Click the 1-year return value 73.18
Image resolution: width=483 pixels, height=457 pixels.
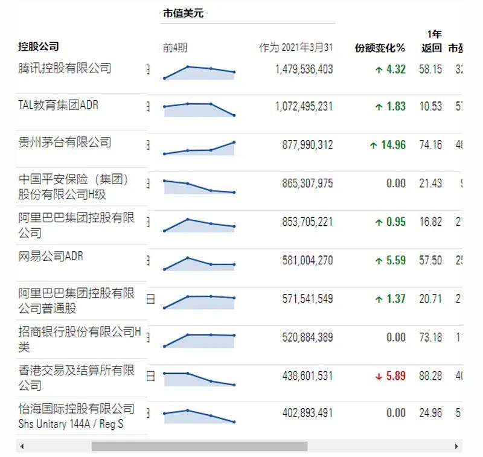pos(430,337)
